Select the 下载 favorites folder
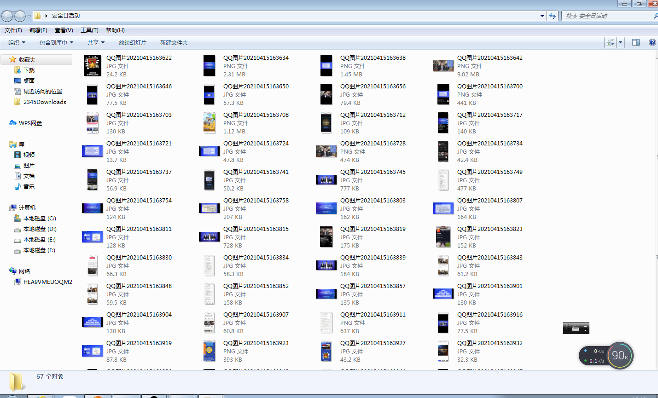The image size is (658, 398). (29, 70)
